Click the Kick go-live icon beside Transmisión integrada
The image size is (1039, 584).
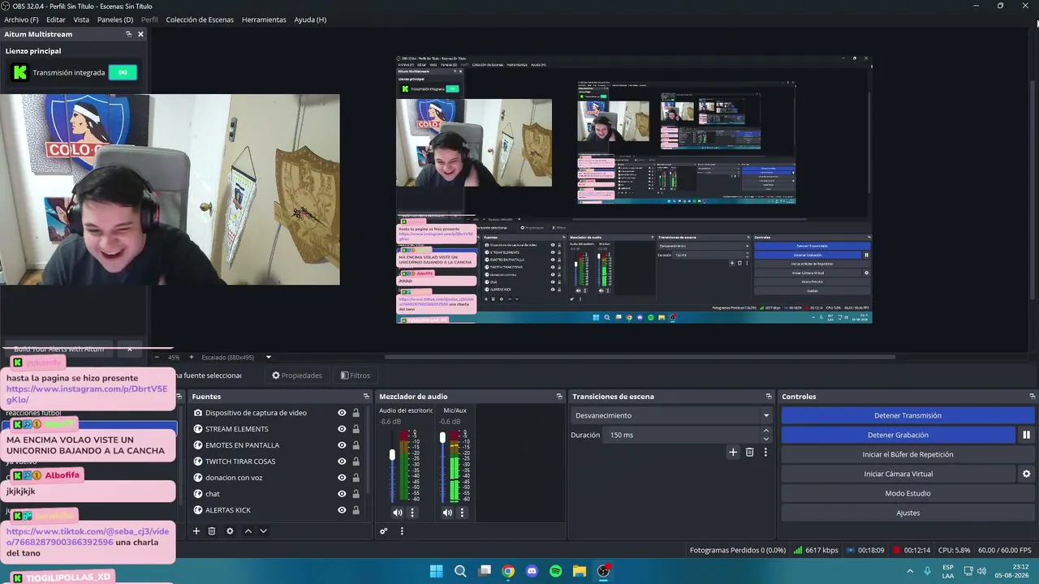[x=123, y=72]
